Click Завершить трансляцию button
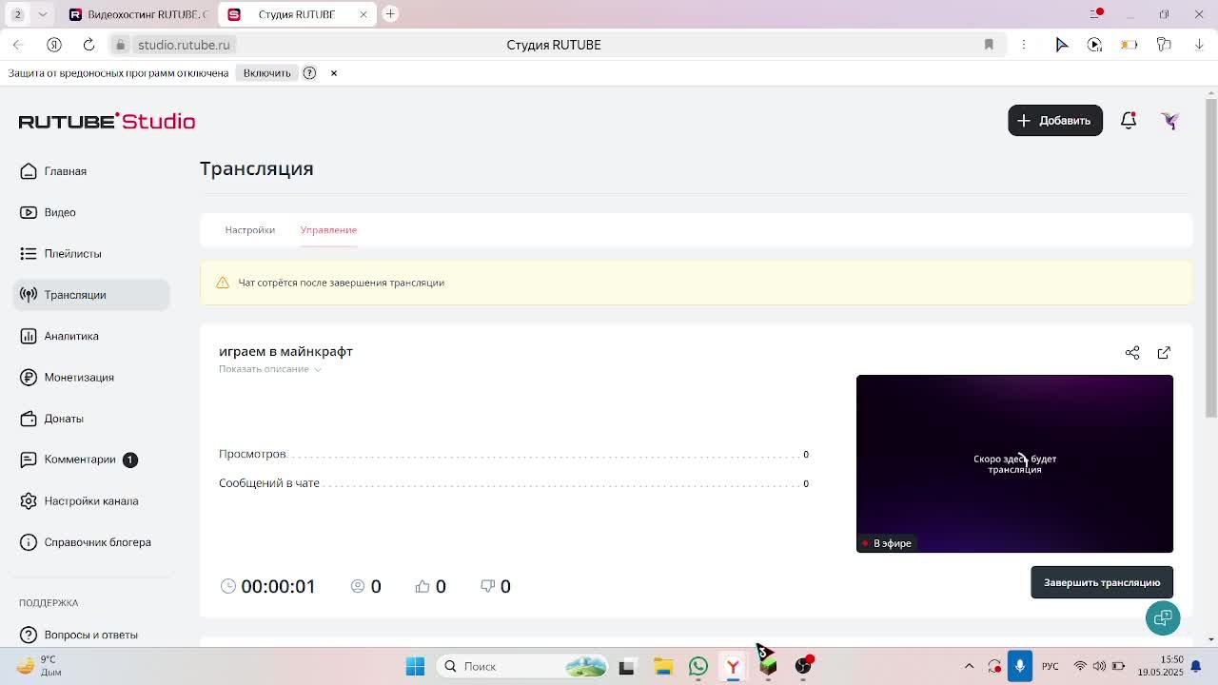 point(1102,582)
